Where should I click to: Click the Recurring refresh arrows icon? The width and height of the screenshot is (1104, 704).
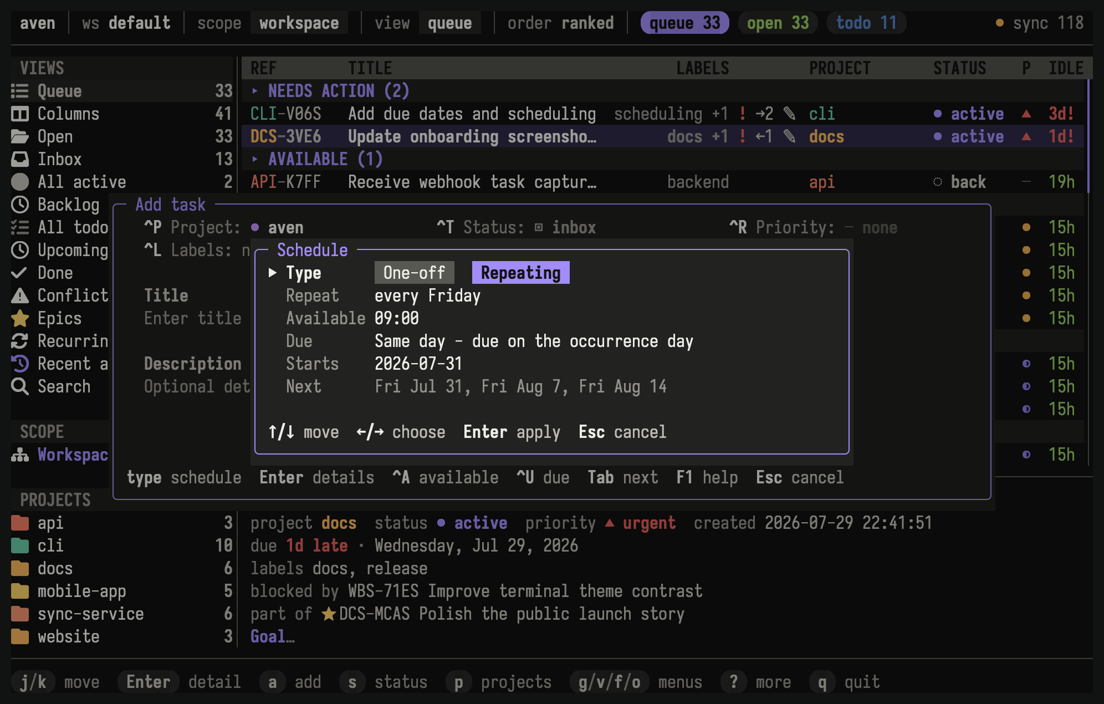(x=20, y=341)
